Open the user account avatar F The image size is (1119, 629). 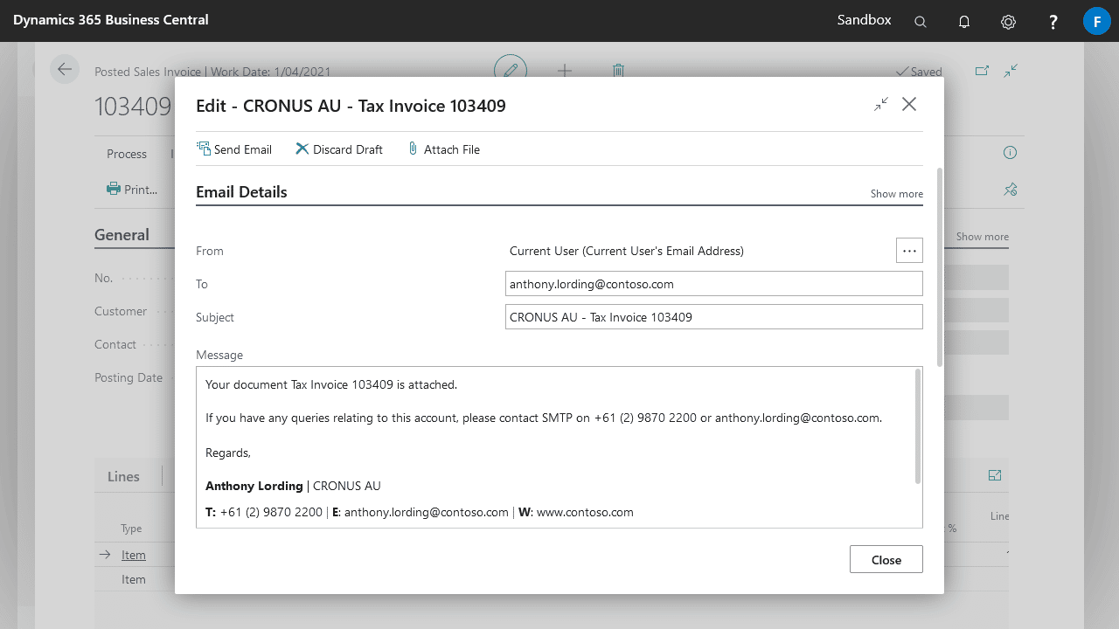[x=1096, y=21]
